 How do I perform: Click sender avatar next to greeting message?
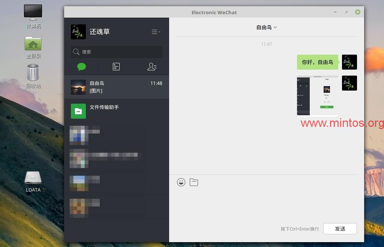pos(349,62)
